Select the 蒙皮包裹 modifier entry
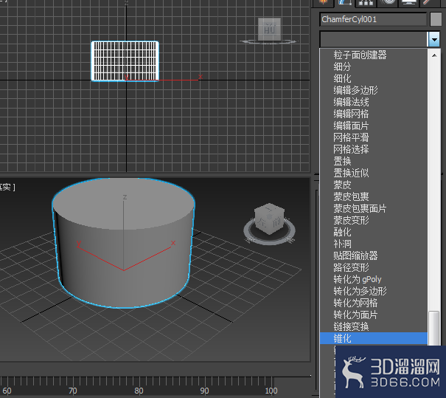 pyautogui.click(x=351, y=196)
